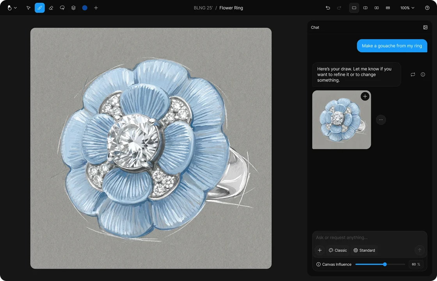Click the attachment plus button in chat input
437x281 pixels.
(x=320, y=250)
